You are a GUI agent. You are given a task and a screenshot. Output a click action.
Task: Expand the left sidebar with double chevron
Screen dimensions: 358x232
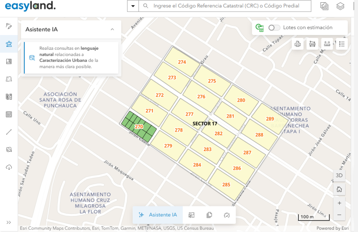[9, 222]
